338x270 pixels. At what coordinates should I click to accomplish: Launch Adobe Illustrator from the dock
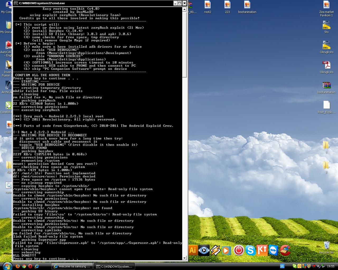point(193,250)
